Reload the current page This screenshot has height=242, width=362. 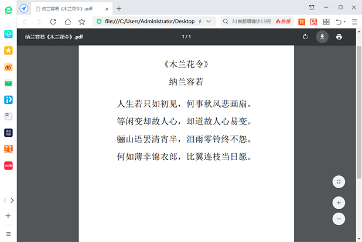click(53, 22)
